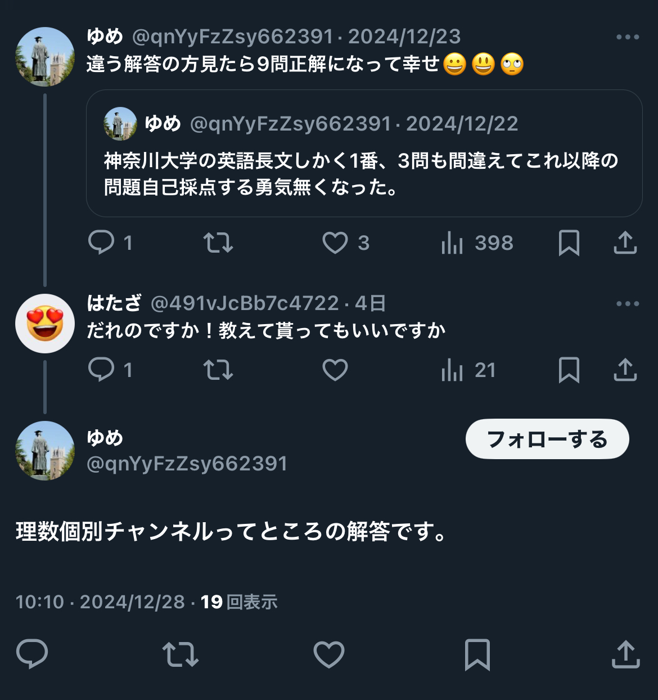
Task: View analytics showing 398 views
Action: 477,243
